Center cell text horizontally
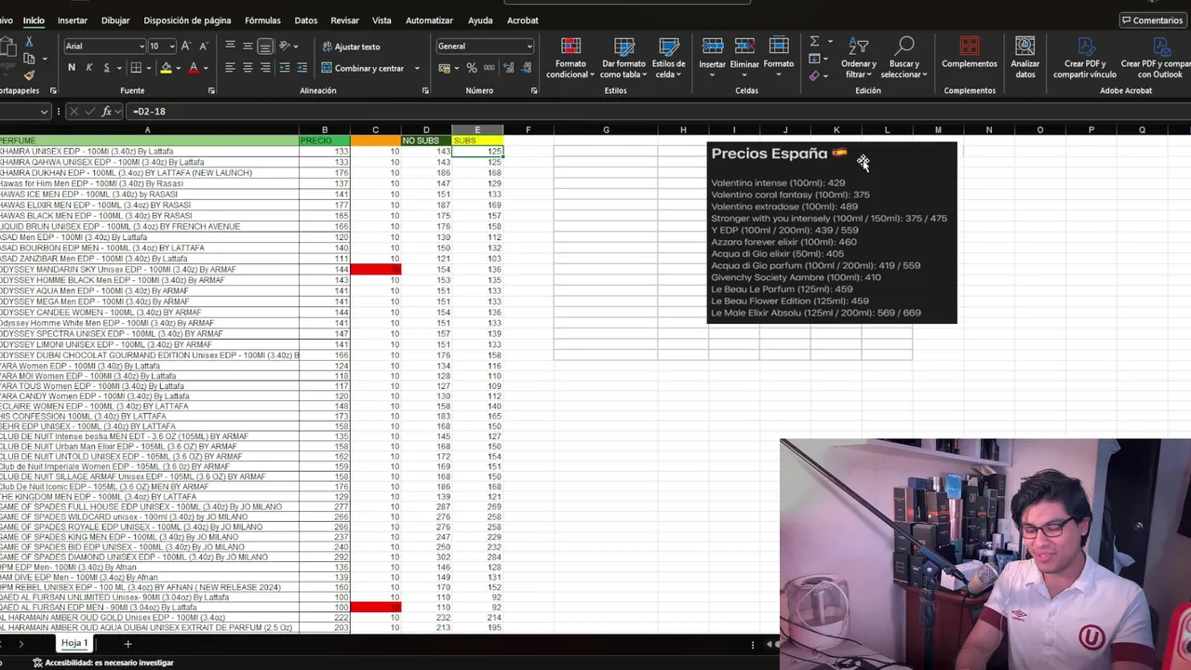This screenshot has width=1191, height=670. coord(248,68)
